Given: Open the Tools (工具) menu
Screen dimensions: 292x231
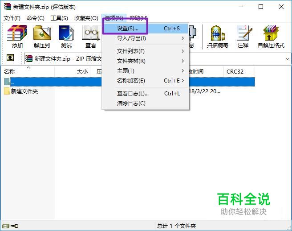Looking at the screenshot, I should click(59, 18).
